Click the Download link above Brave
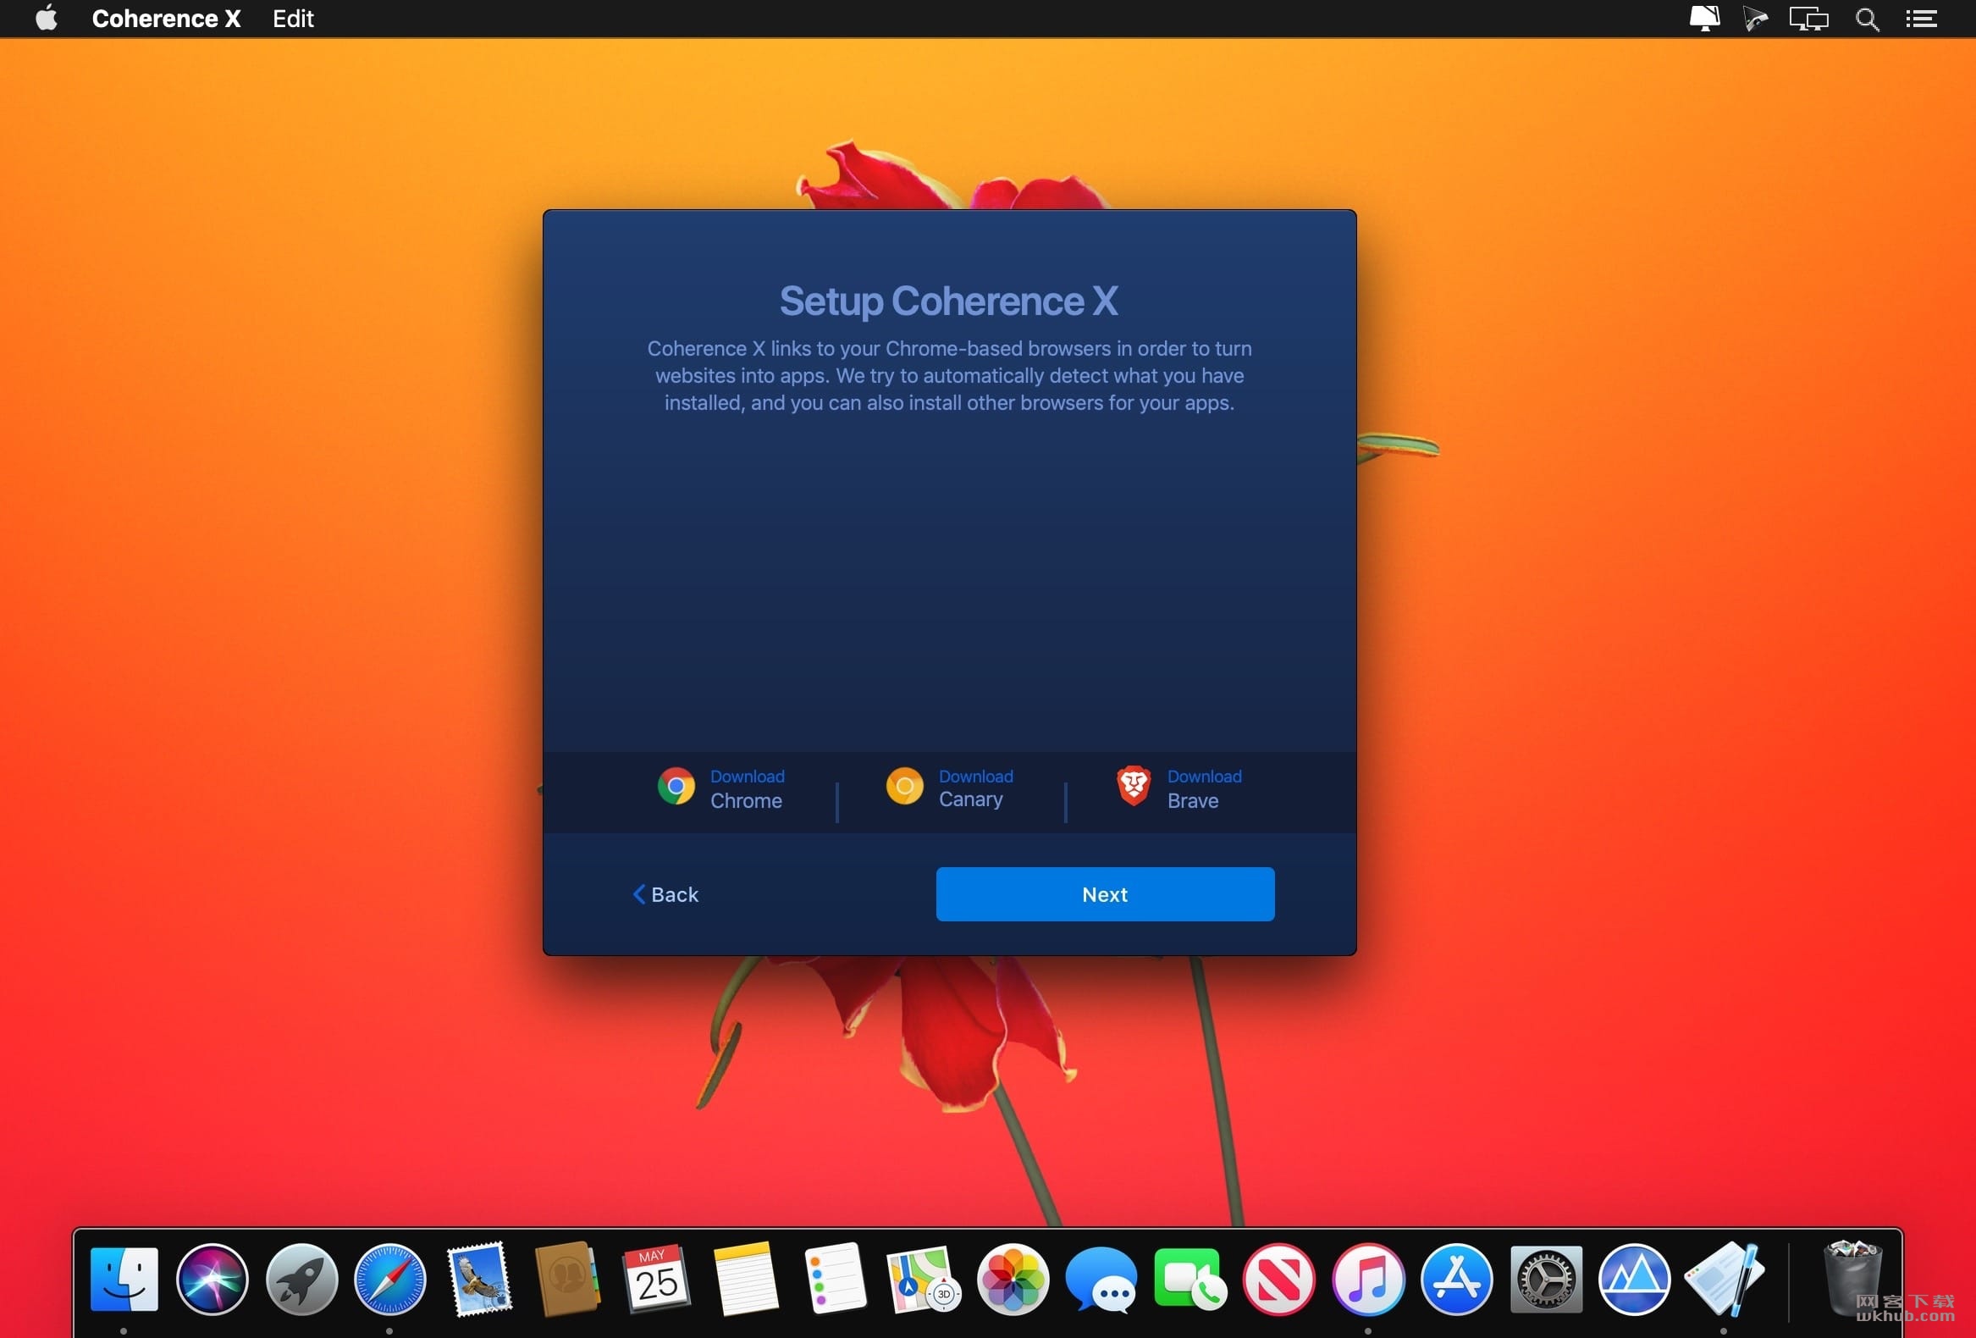Screen dimensions: 1976x1338 [x=1205, y=777]
